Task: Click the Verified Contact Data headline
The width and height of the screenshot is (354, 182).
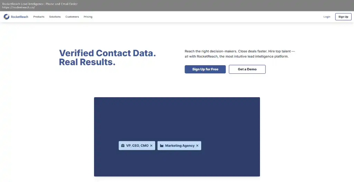Action: (x=108, y=58)
